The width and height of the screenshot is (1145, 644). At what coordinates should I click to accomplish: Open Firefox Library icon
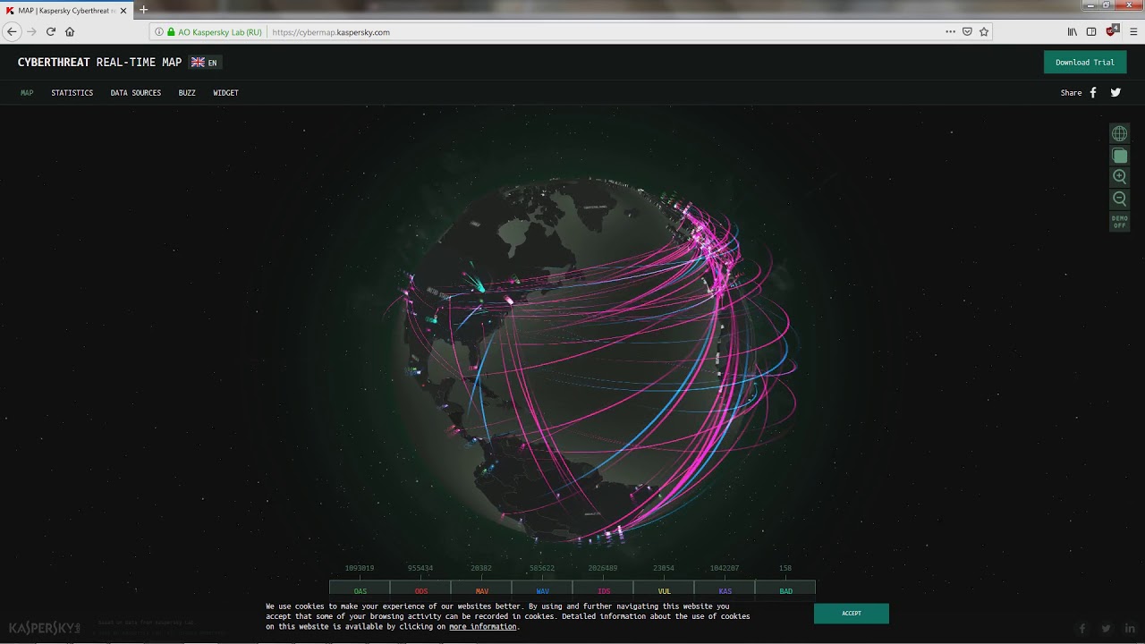(1073, 31)
